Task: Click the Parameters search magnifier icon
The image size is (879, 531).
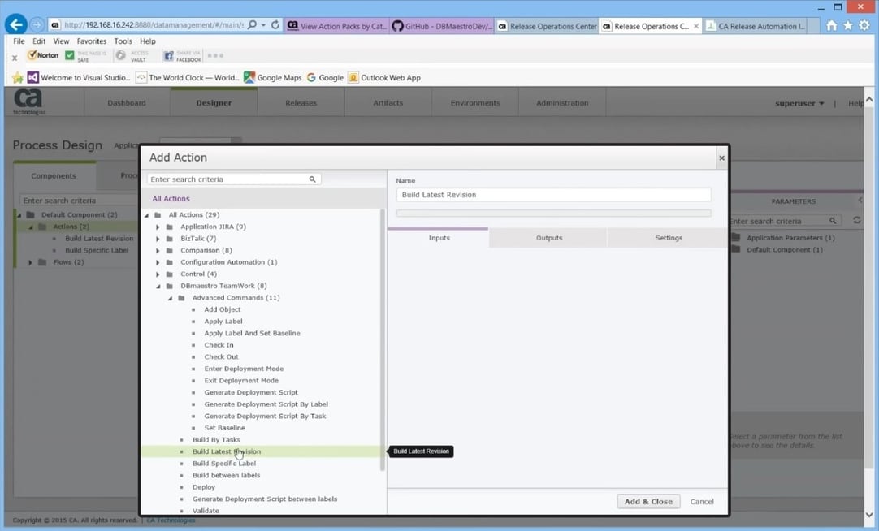Action: [x=832, y=220]
